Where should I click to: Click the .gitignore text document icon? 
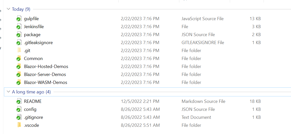click(x=19, y=117)
